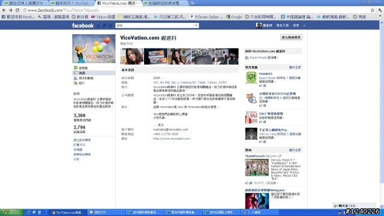Open the Facebook notifications globe icon
This screenshot has width=384, height=216.
(110, 25)
